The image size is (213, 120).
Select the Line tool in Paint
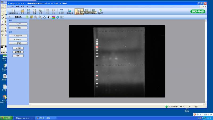pyautogui.click(x=2, y=28)
